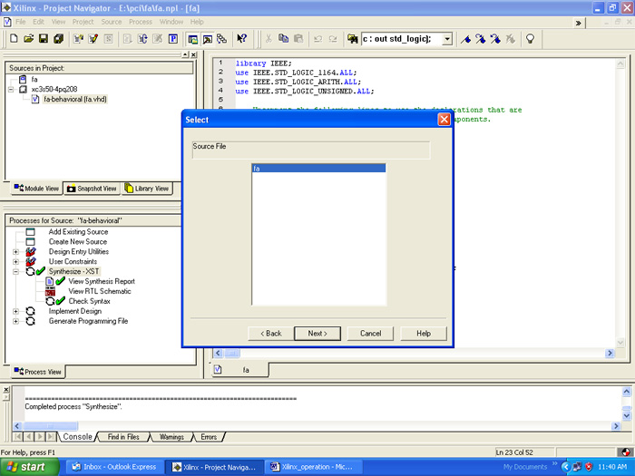Close the Select dialog with red X

(444, 120)
